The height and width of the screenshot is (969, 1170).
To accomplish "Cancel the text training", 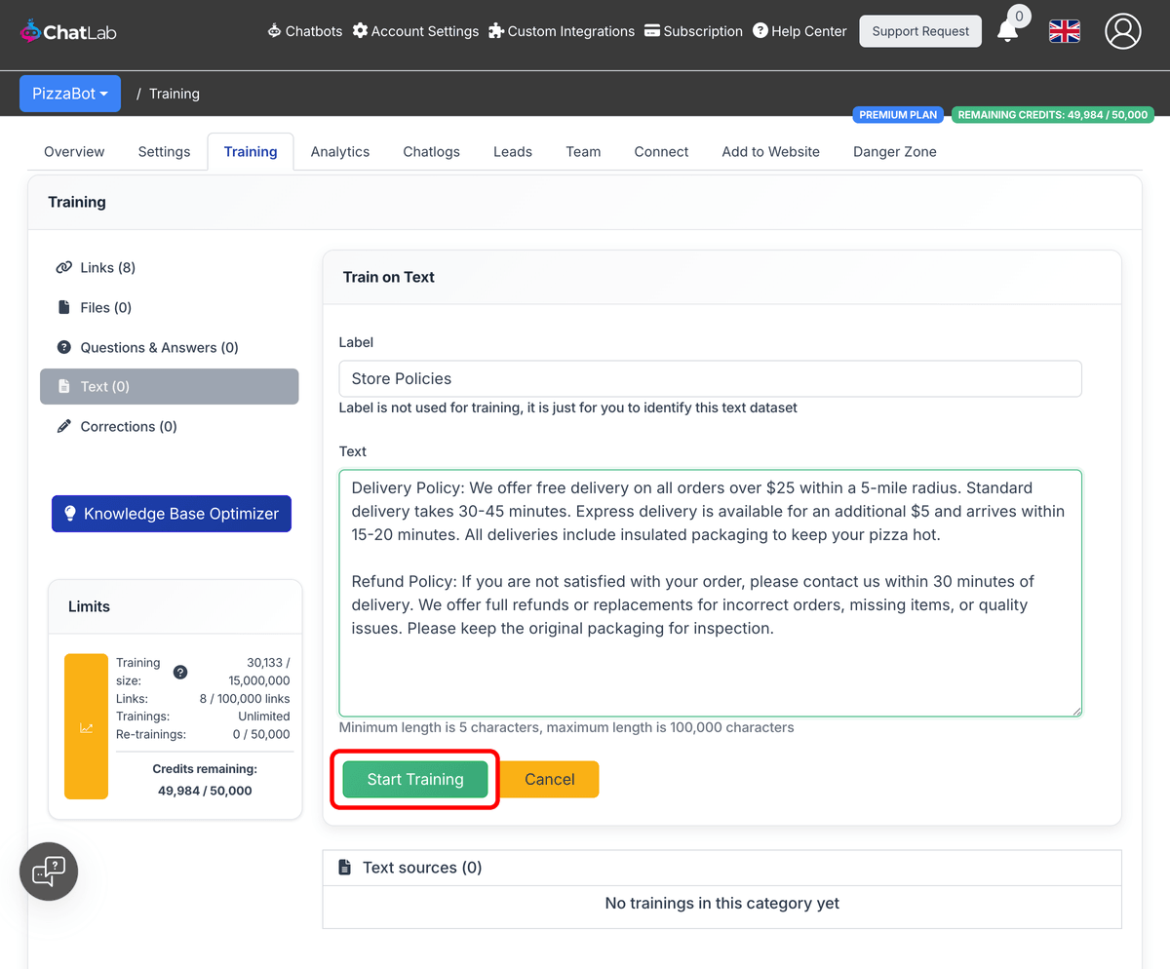I will click(x=549, y=779).
